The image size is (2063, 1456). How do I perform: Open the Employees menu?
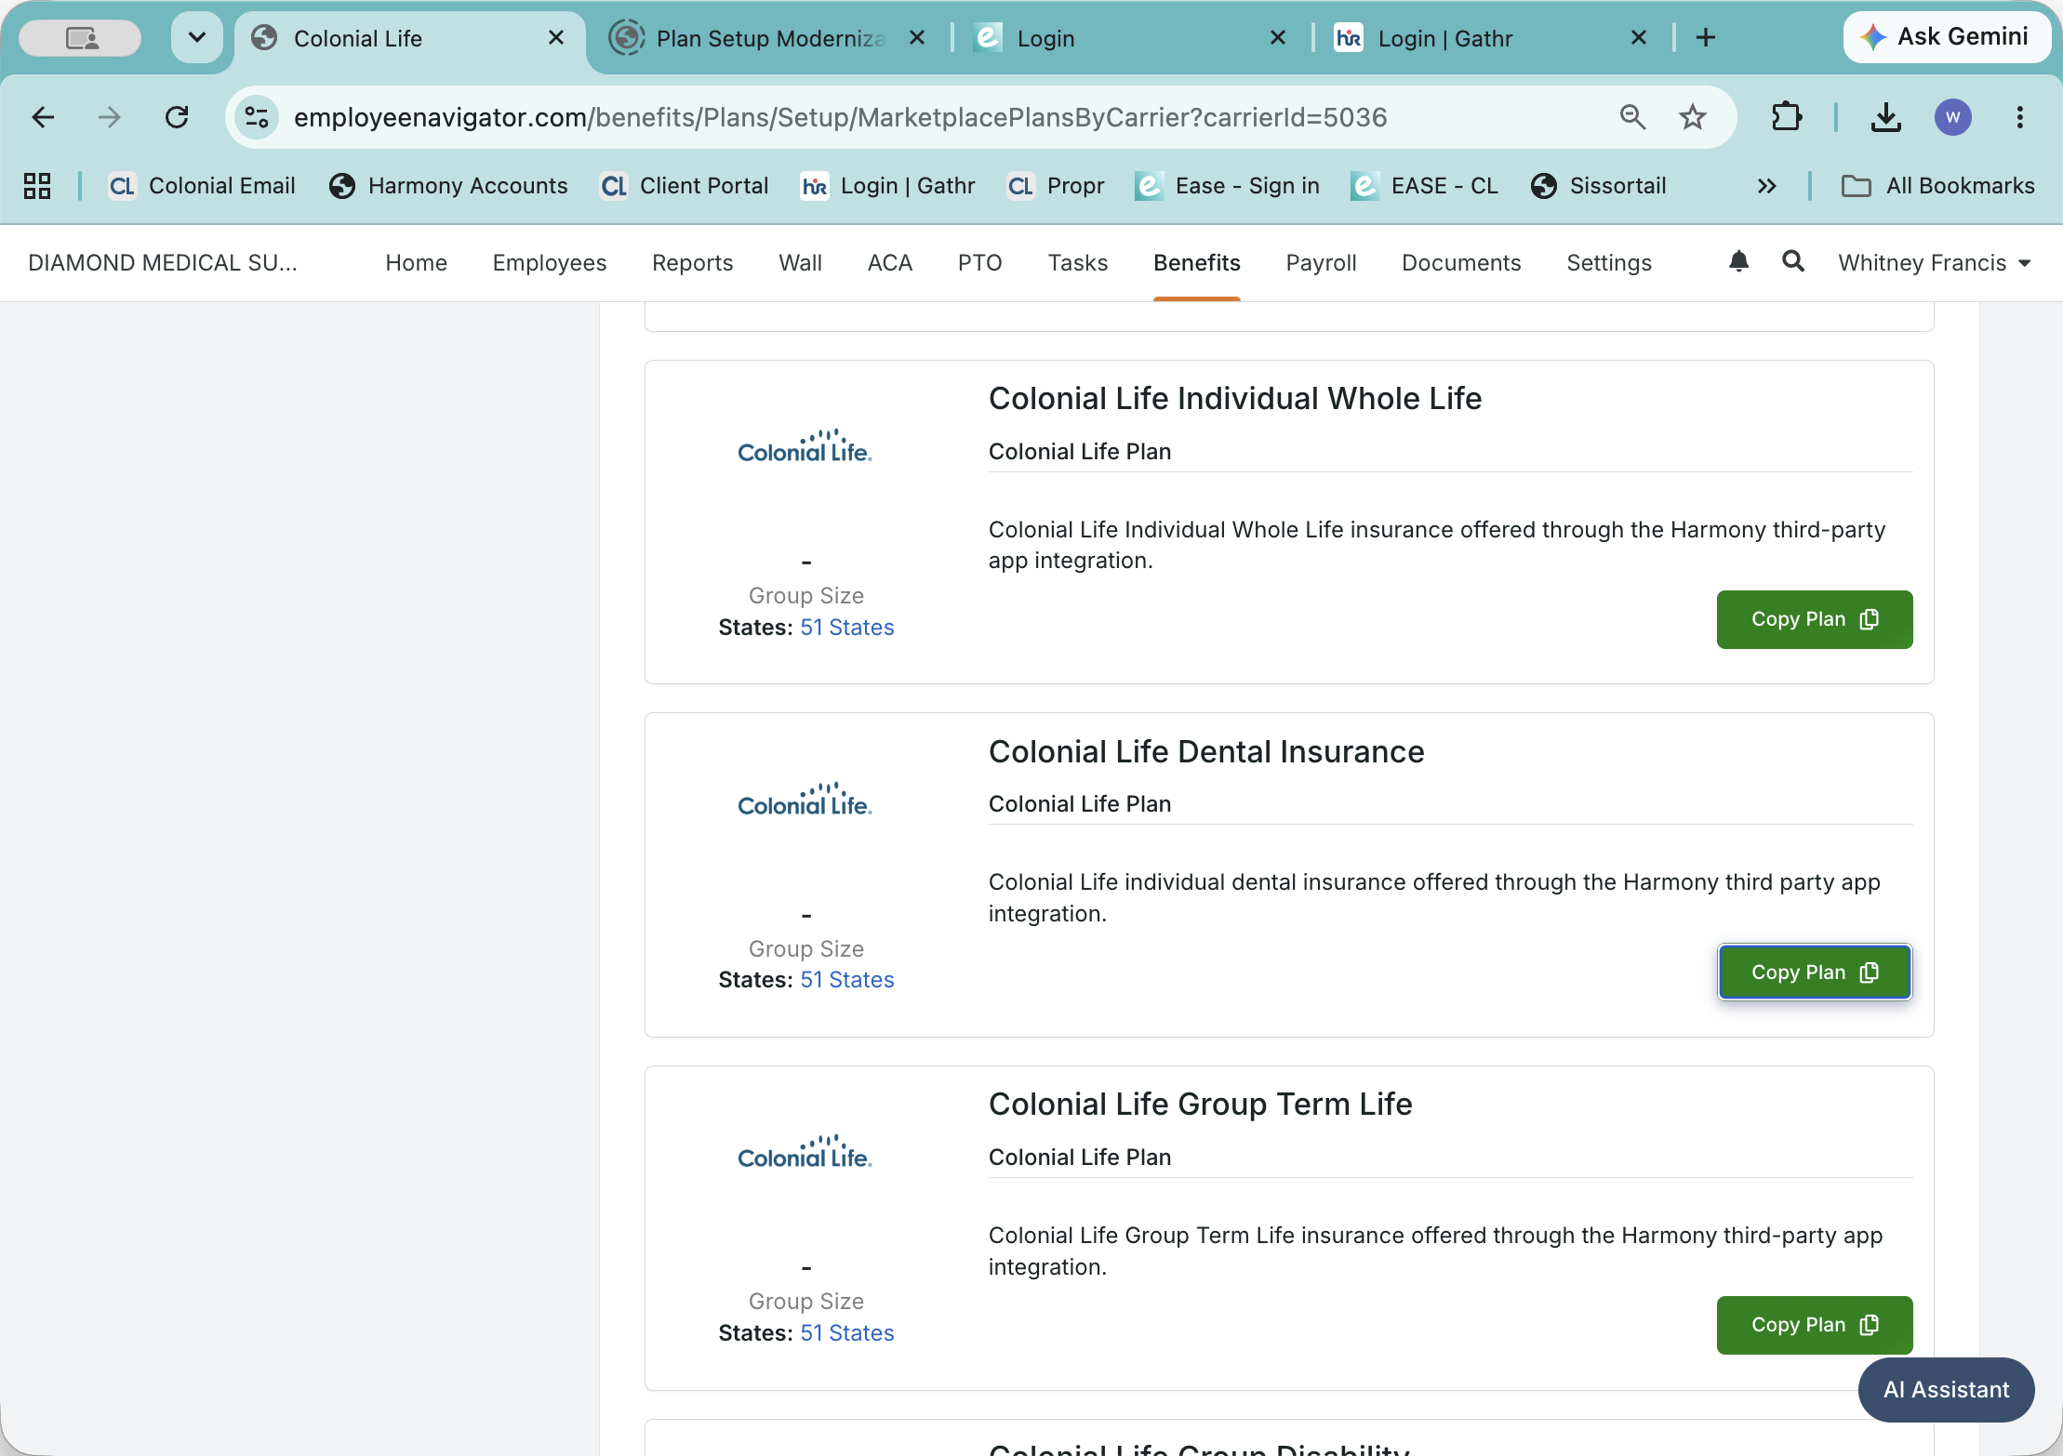(x=550, y=263)
